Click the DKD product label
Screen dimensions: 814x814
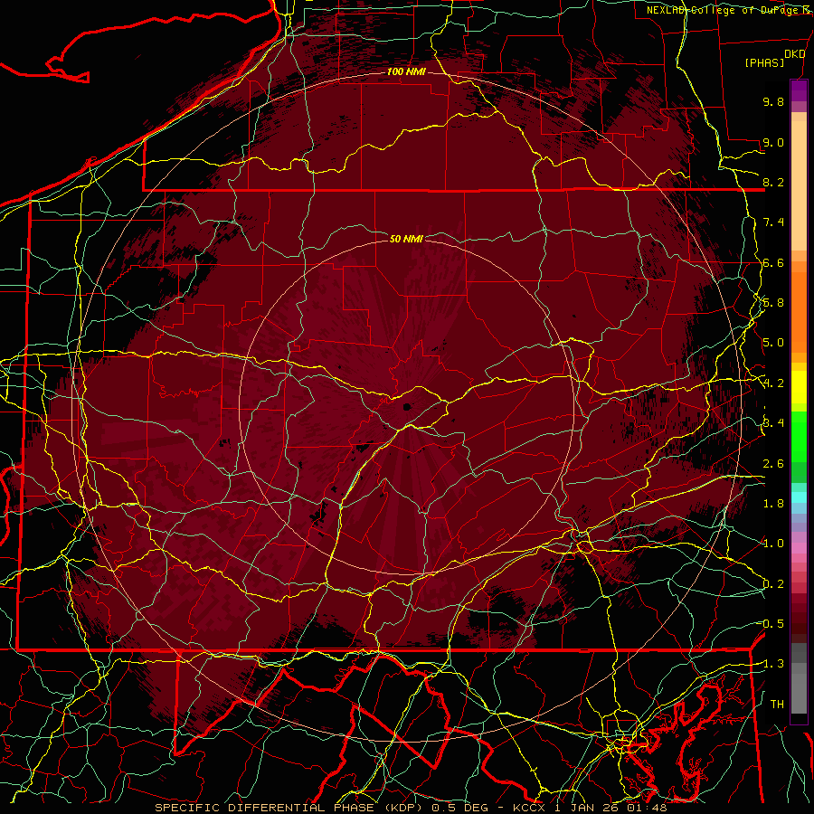pos(795,54)
